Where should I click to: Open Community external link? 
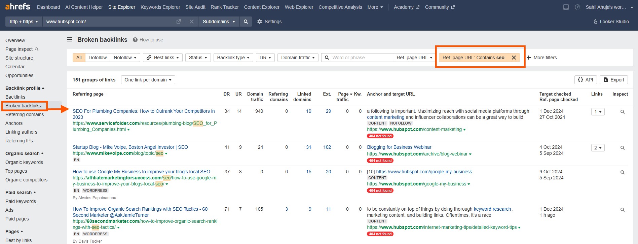coord(440,7)
